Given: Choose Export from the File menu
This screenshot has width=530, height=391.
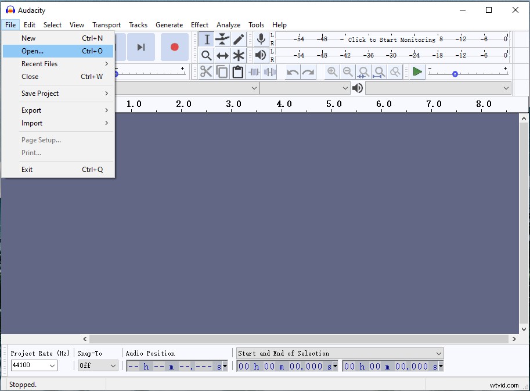Looking at the screenshot, I should click(x=31, y=110).
